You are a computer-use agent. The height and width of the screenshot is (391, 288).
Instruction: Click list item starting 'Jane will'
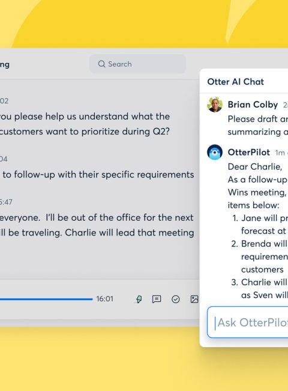260,224
